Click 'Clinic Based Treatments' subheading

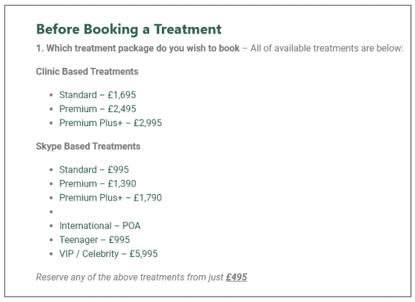tap(87, 71)
